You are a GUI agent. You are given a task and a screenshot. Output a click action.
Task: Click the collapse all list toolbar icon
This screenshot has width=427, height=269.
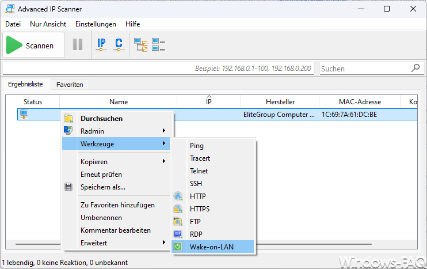point(158,45)
